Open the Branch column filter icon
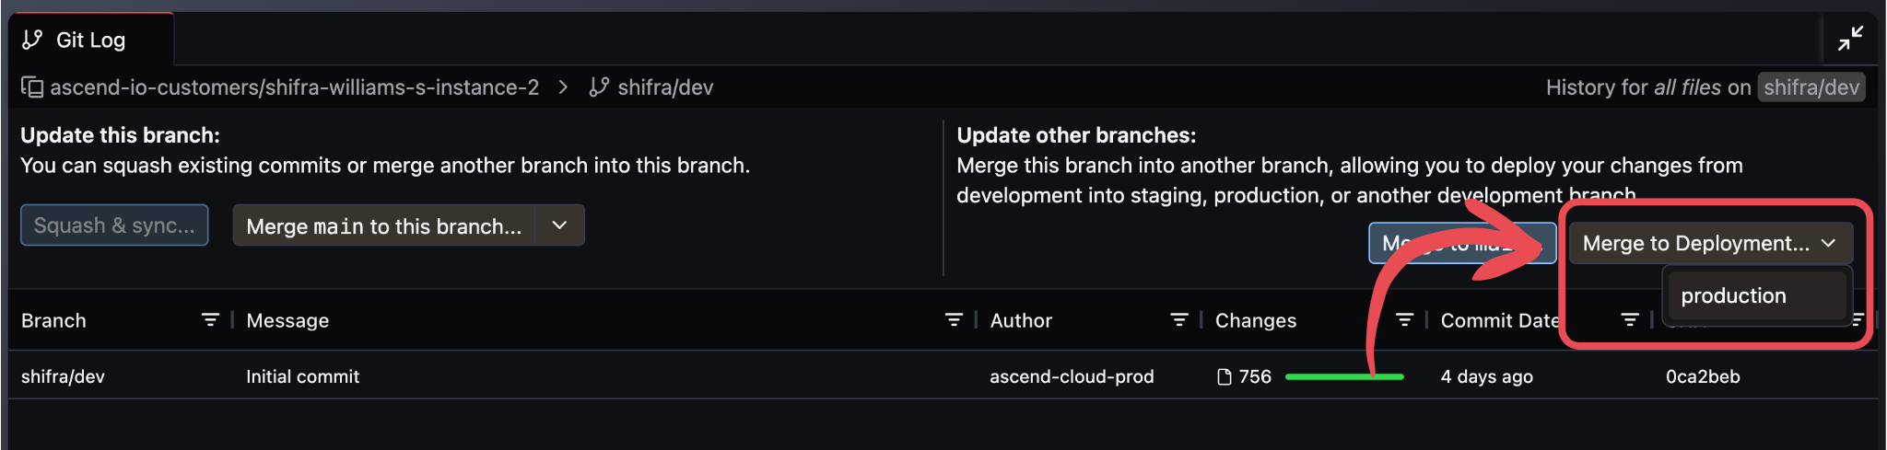Image resolution: width=1887 pixels, height=450 pixels. pyautogui.click(x=210, y=320)
